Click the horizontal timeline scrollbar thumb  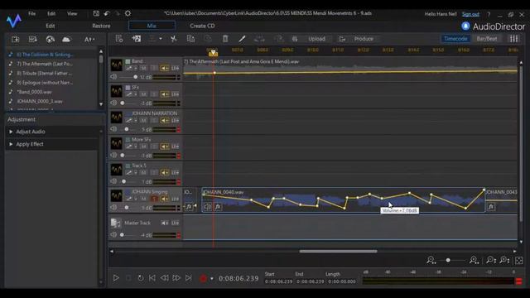(x=338, y=251)
